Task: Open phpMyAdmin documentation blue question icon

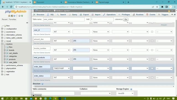Action: [x=14, y=16]
